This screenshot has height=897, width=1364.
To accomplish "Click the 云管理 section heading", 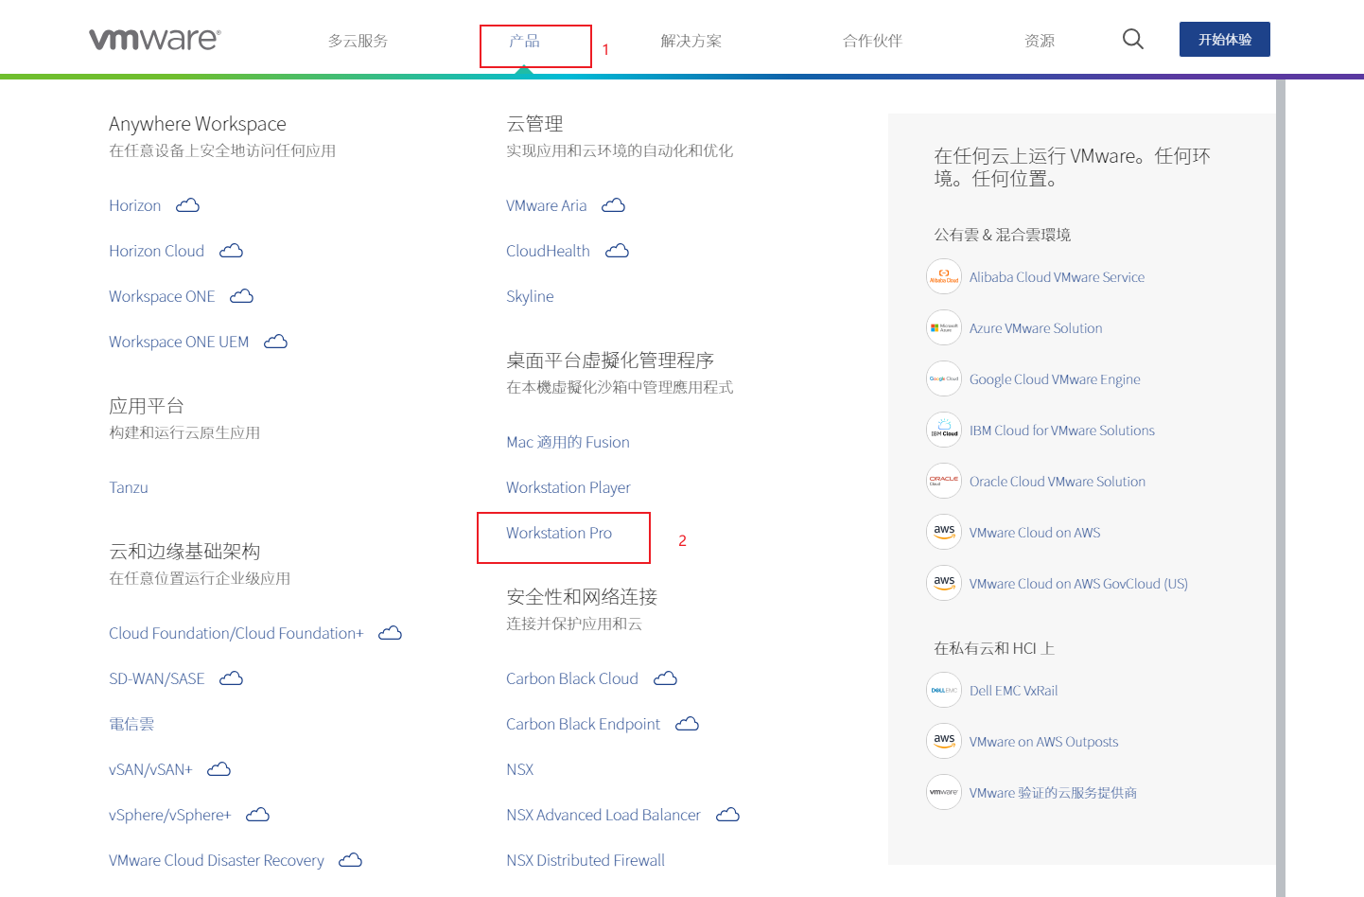I will tap(534, 124).
